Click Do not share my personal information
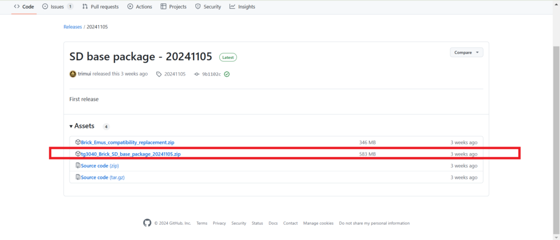This screenshot has height=240, width=560. tap(374, 223)
